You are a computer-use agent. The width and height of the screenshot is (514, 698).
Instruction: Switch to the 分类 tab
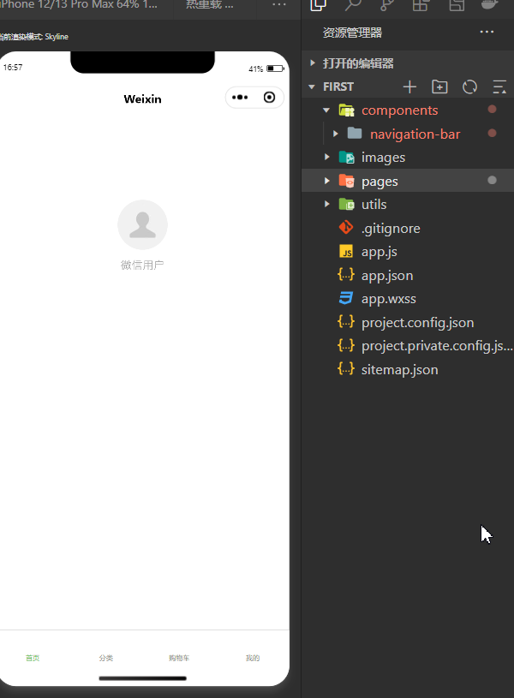[x=106, y=658]
